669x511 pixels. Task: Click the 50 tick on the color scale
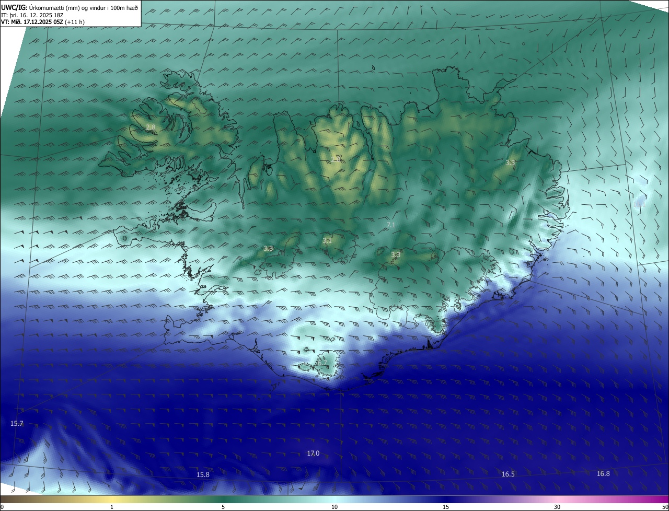(665, 507)
